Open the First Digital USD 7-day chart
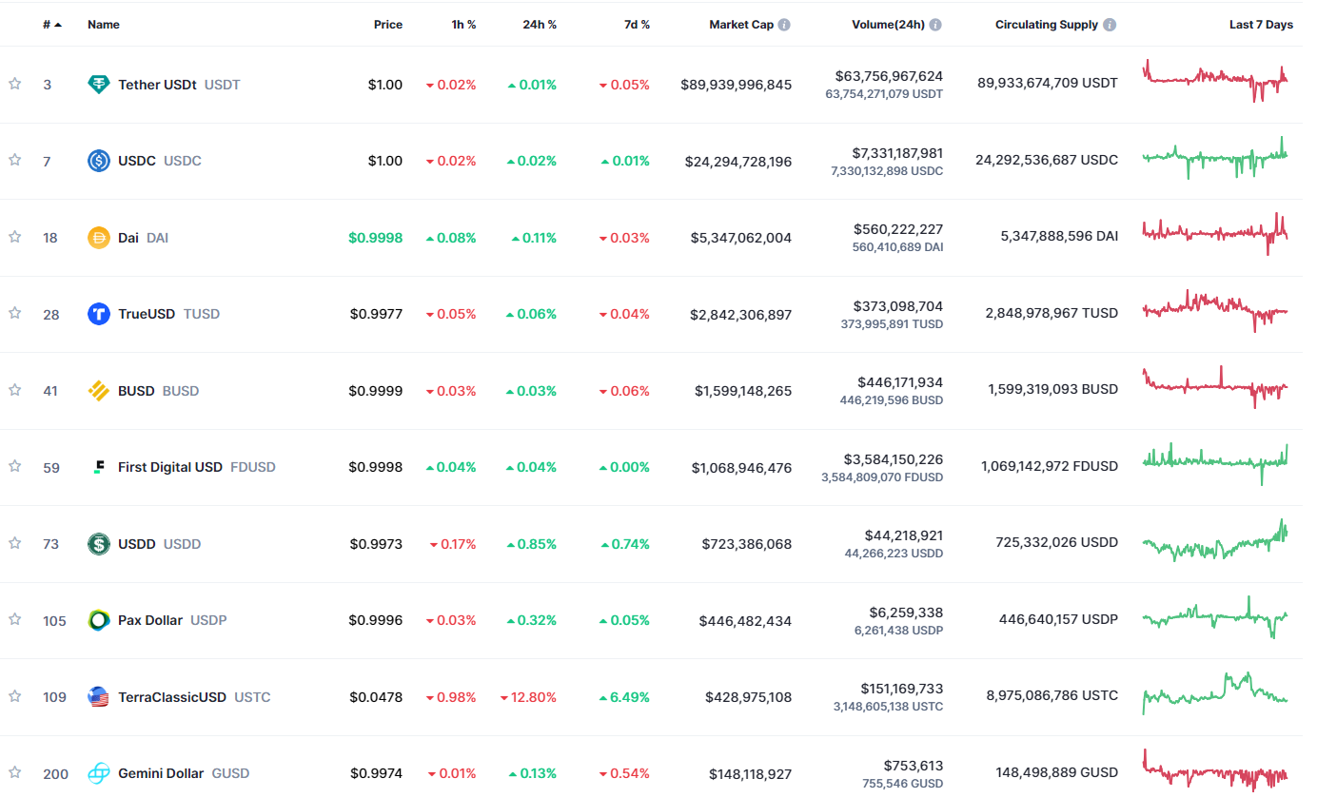 [1215, 464]
